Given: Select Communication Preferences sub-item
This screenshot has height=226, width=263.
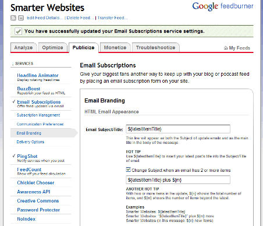Looking at the screenshot, I should click(40, 124).
